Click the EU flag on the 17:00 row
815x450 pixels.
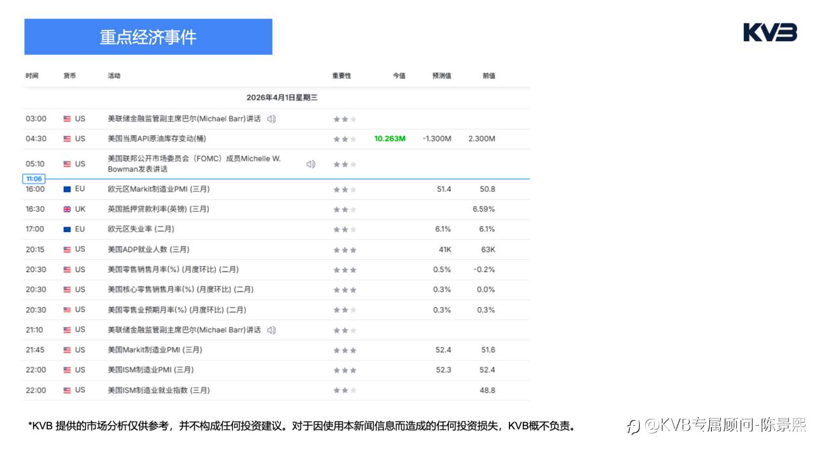[x=67, y=229]
